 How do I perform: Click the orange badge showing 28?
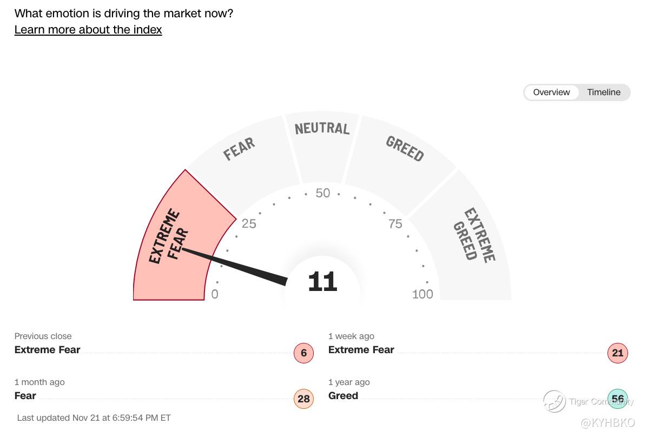tap(303, 399)
